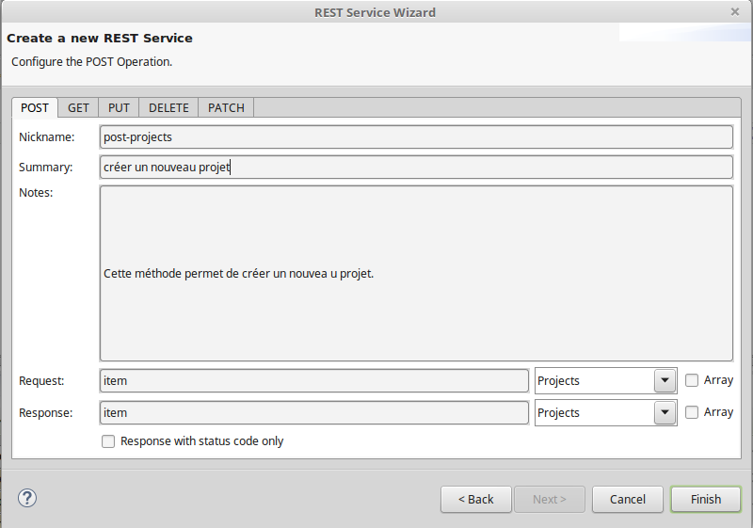Switch to the GET tab
The height and width of the screenshot is (528, 753).
[78, 107]
